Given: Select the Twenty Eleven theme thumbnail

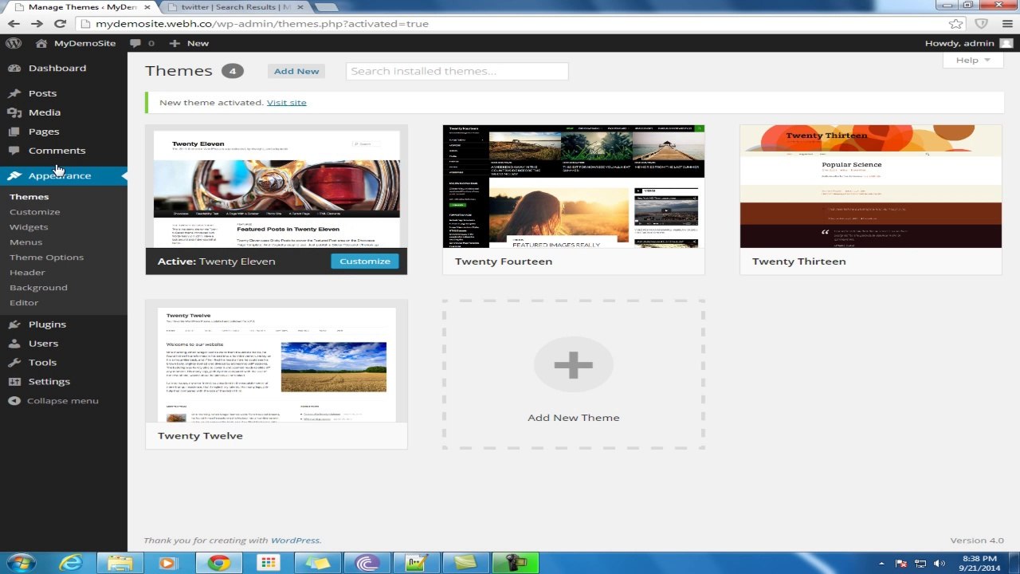Looking at the screenshot, I should coord(277,187).
